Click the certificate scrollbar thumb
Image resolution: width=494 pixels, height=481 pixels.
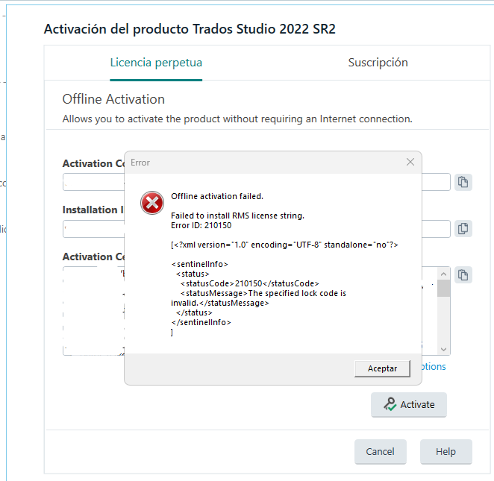point(443,289)
